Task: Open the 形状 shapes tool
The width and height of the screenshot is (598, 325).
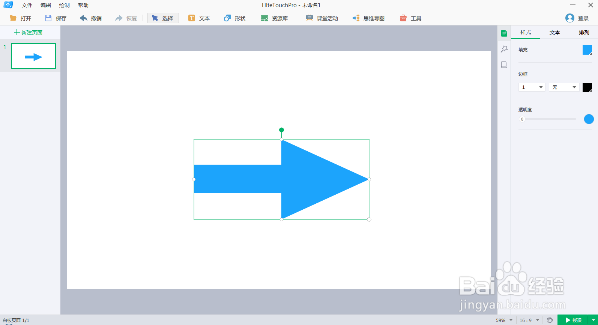Action: click(235, 18)
